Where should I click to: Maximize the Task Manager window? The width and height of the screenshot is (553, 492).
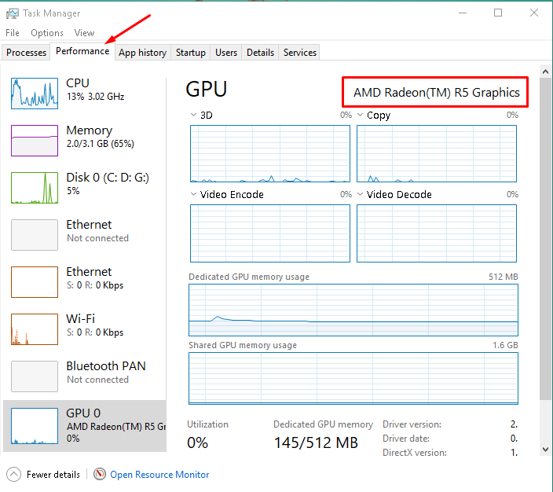(498, 13)
